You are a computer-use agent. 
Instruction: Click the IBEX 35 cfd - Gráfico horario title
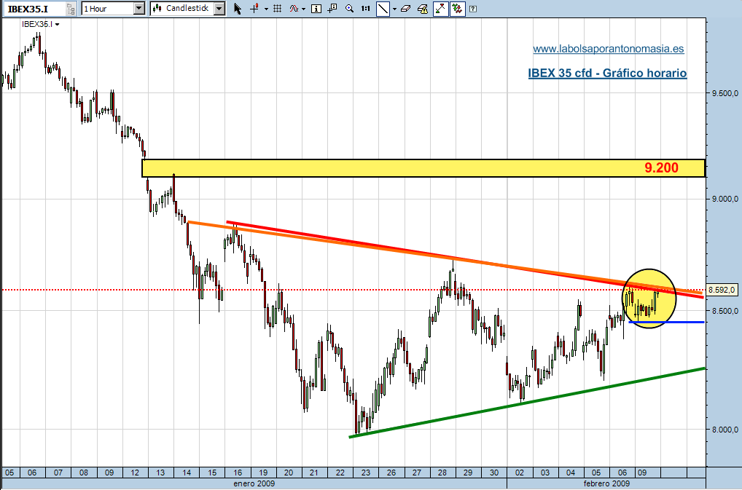(x=607, y=73)
